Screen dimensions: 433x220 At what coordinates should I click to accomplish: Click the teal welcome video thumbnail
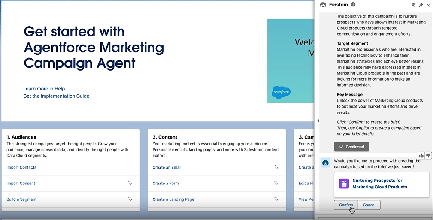point(291,61)
